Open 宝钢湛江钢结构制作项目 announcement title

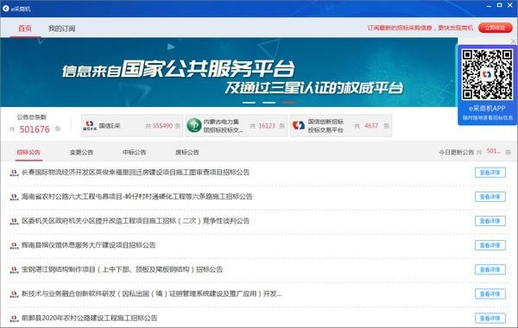pyautogui.click(x=123, y=269)
